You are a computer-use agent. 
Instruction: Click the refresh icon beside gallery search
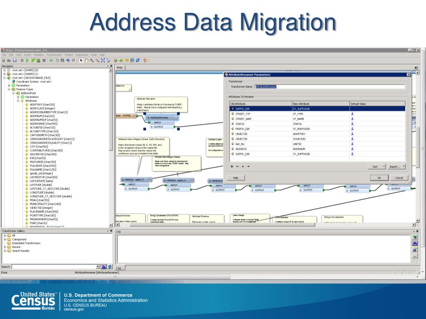point(110,267)
